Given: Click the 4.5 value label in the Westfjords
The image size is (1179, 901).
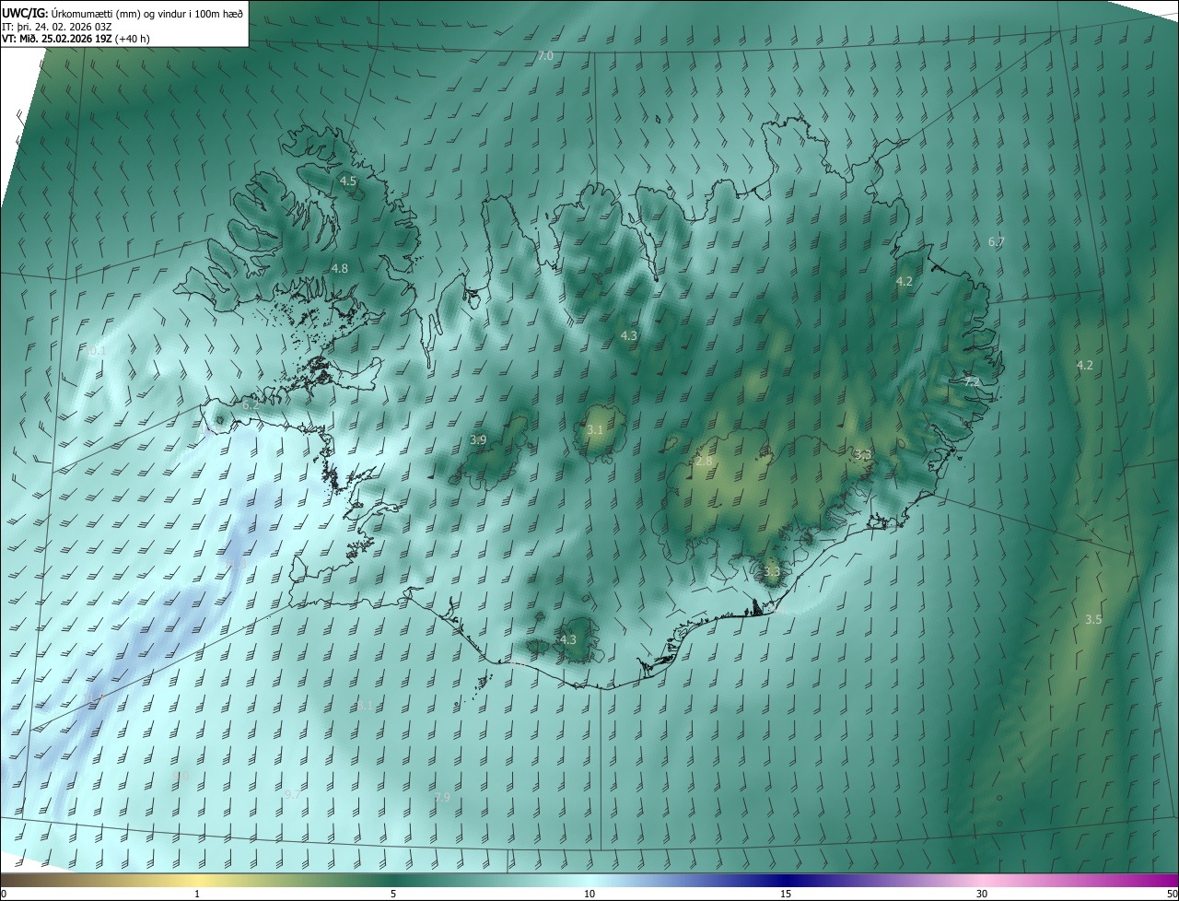Looking at the screenshot, I should click(348, 181).
